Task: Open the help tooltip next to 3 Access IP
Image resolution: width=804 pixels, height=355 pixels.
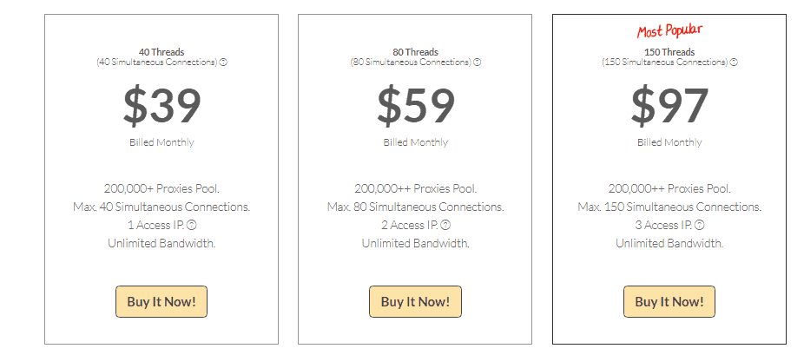Action: 700,225
